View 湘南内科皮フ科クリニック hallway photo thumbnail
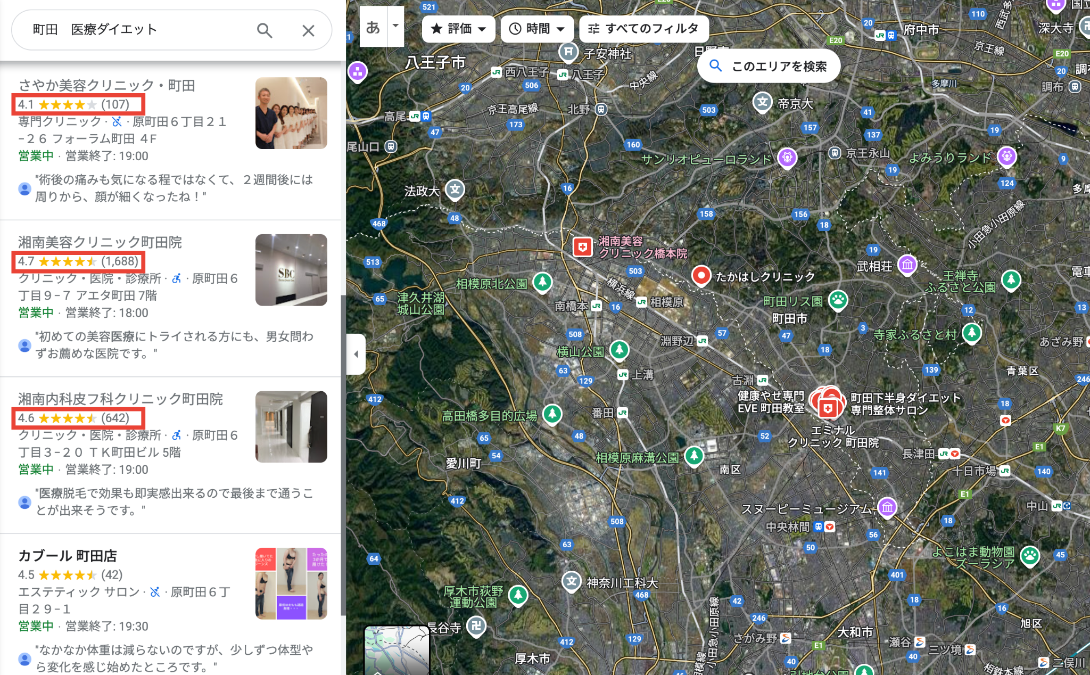 (291, 426)
